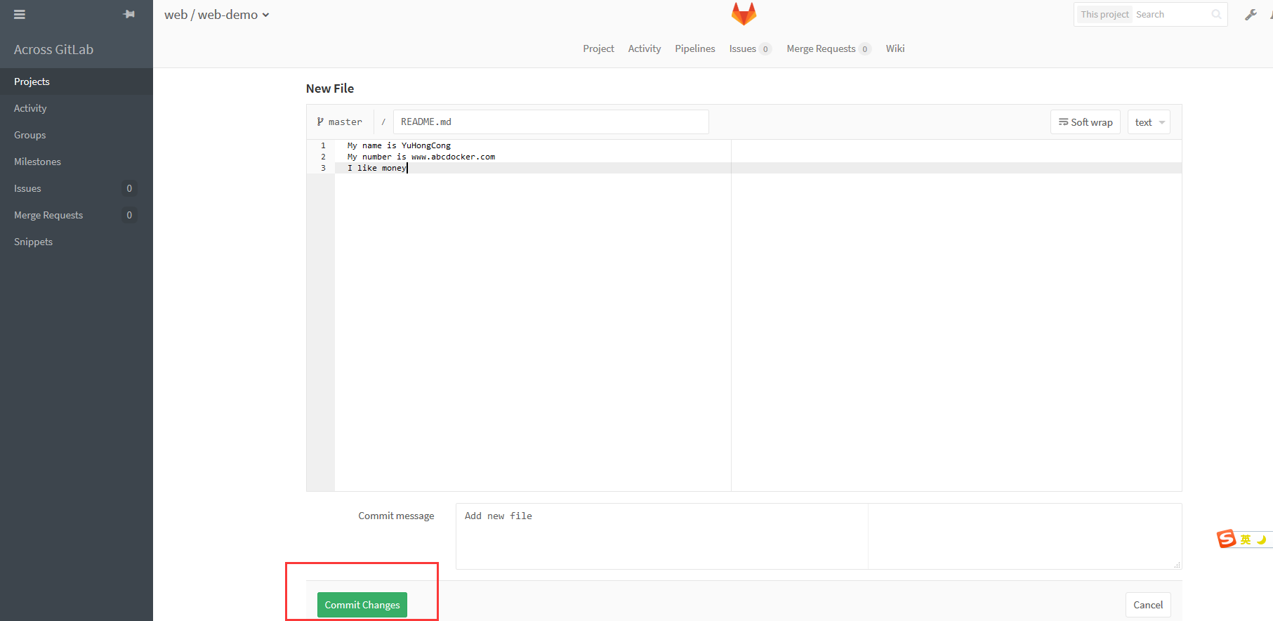This screenshot has width=1273, height=621.
Task: Click the project Search input field
Action: [x=1171, y=14]
